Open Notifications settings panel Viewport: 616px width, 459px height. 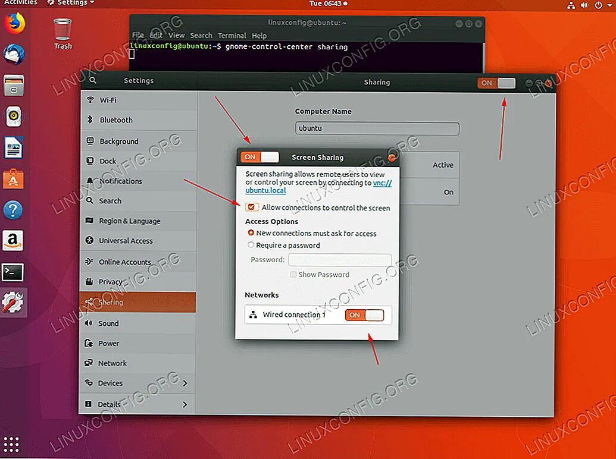pos(138,181)
